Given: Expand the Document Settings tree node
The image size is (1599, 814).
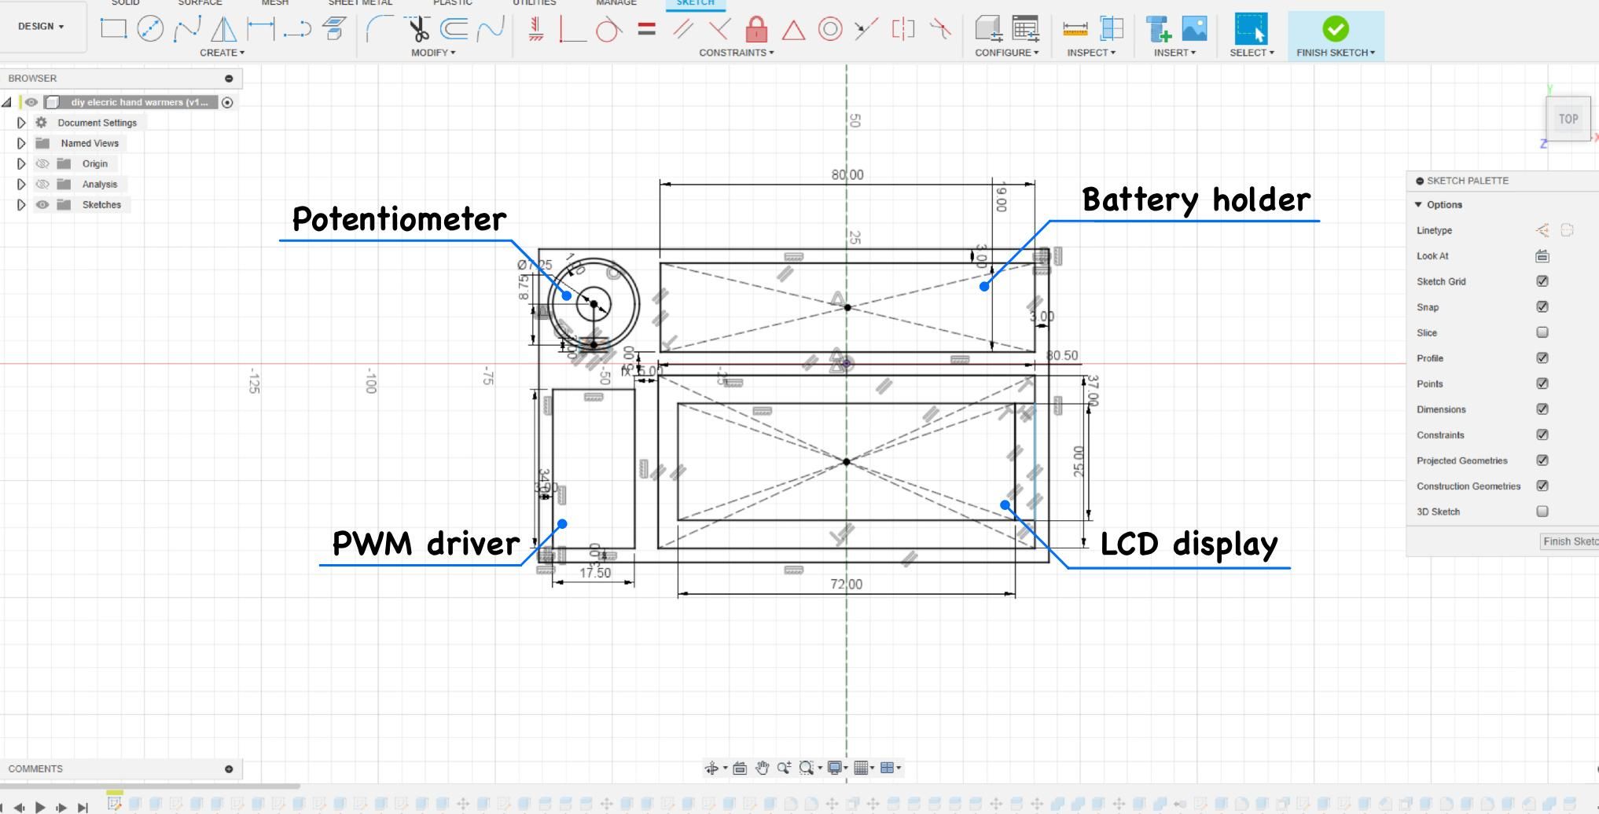Looking at the screenshot, I should point(21,123).
